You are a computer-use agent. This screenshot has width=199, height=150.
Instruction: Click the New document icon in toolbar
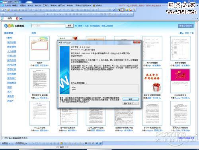tap(3, 10)
